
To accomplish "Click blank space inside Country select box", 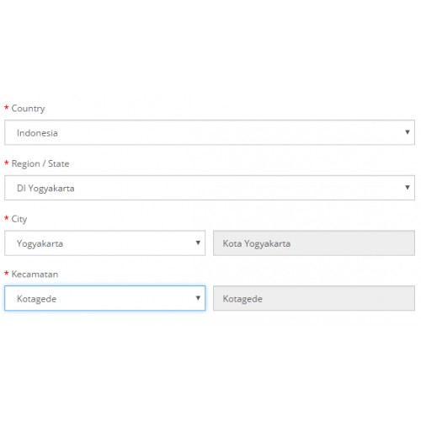I will tap(225, 132).
